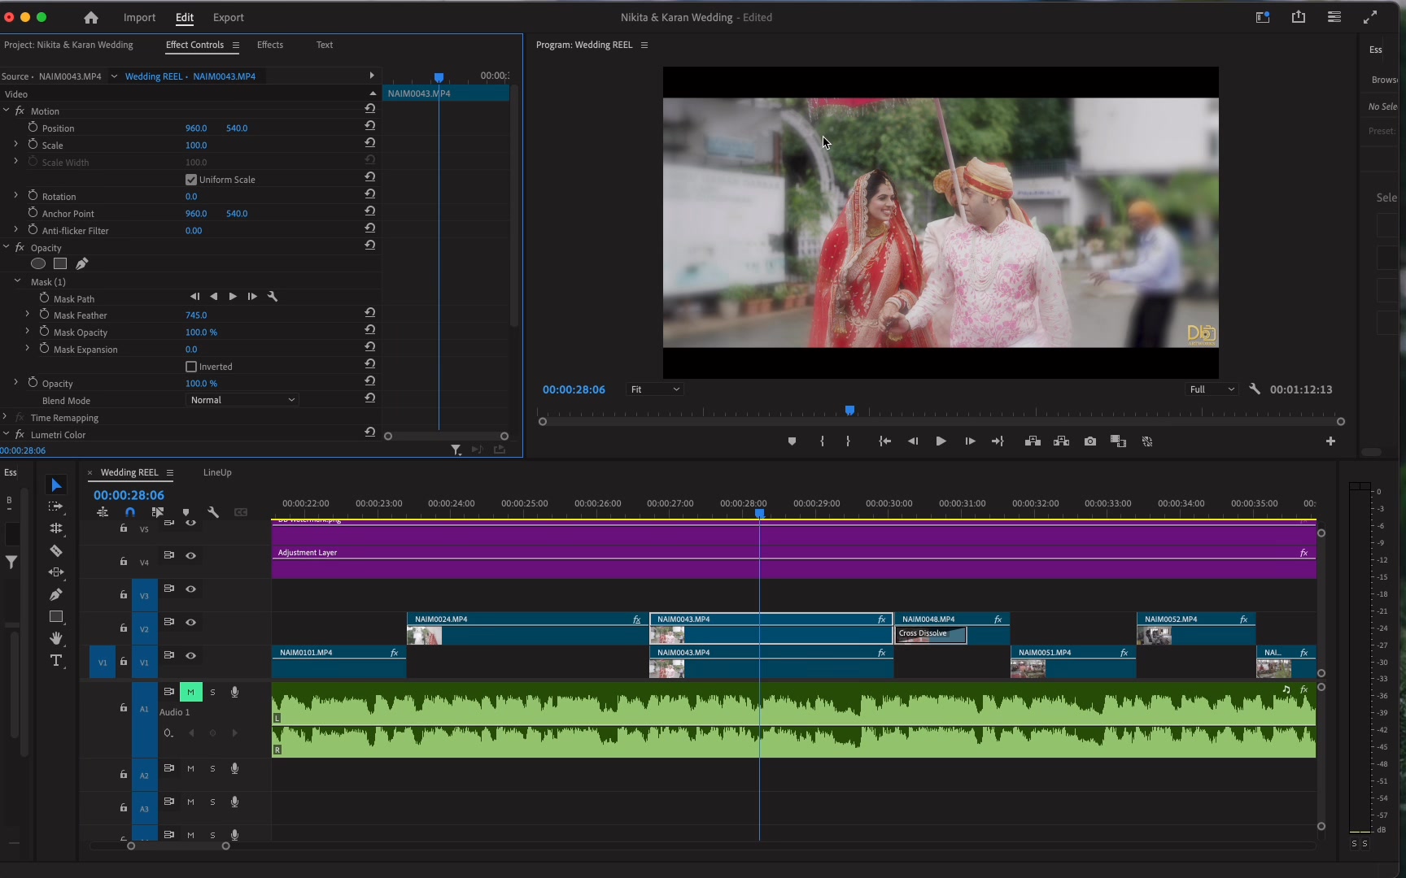Select the Razor tool in timeline toolbar
This screenshot has width=1406, height=878.
(x=56, y=550)
